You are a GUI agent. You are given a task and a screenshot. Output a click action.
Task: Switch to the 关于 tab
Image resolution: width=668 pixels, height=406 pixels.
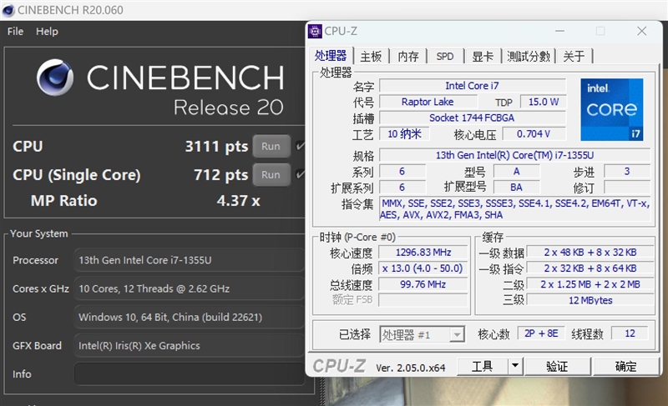tap(574, 56)
